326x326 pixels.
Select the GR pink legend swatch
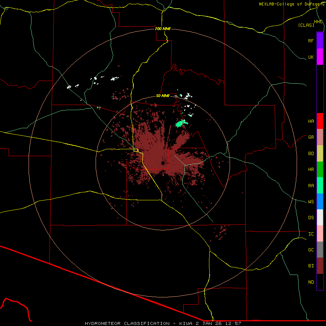point(320,137)
